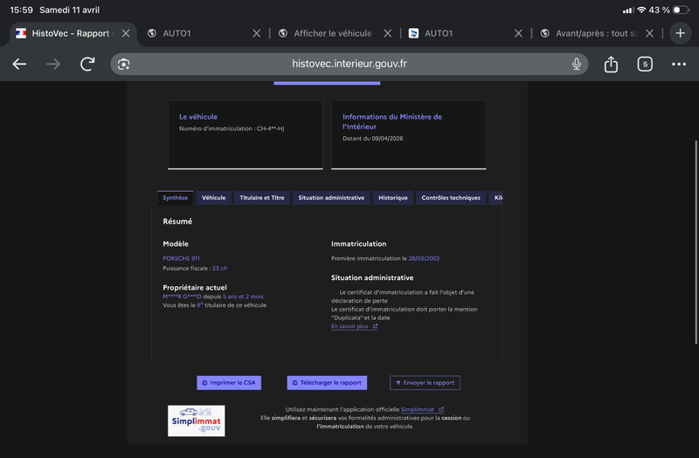
Task: Close the HistoVec - Rapport tab
Action: [x=126, y=33]
